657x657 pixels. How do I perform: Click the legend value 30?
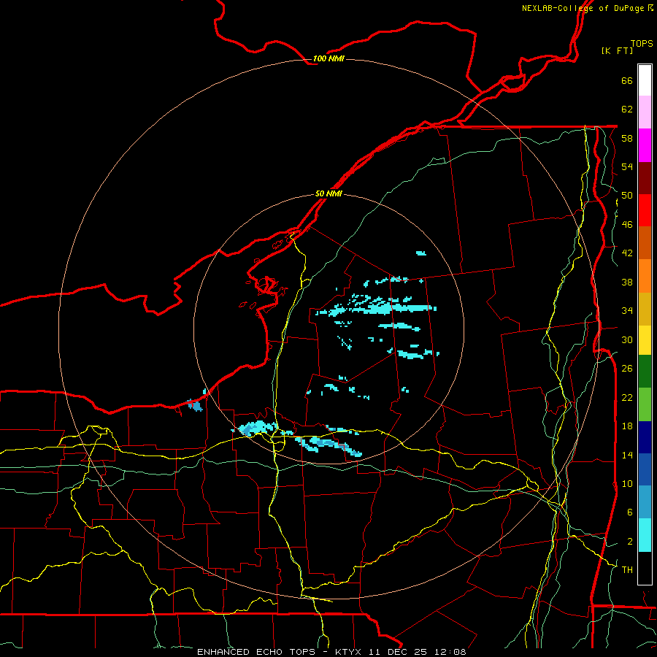[627, 339]
